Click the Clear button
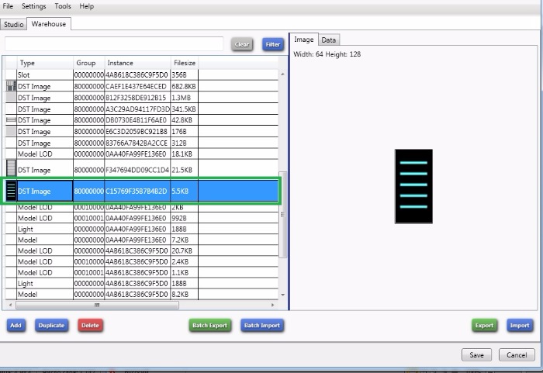Screen dimensions: 543x373 pos(242,45)
